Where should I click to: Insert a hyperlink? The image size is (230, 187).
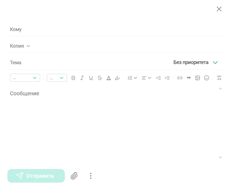[180, 78]
